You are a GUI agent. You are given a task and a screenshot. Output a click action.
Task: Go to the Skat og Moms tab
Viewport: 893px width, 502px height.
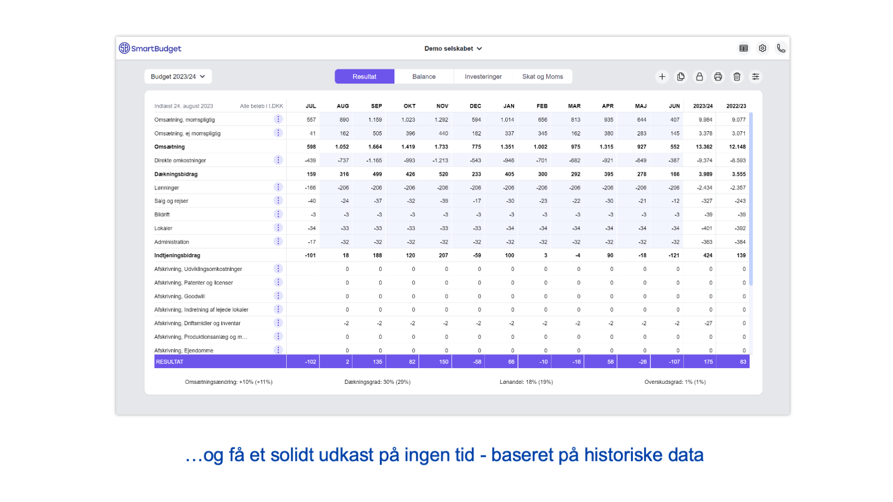(x=542, y=77)
